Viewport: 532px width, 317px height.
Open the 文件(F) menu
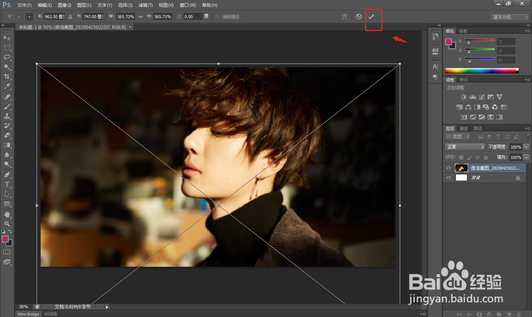pyautogui.click(x=24, y=5)
